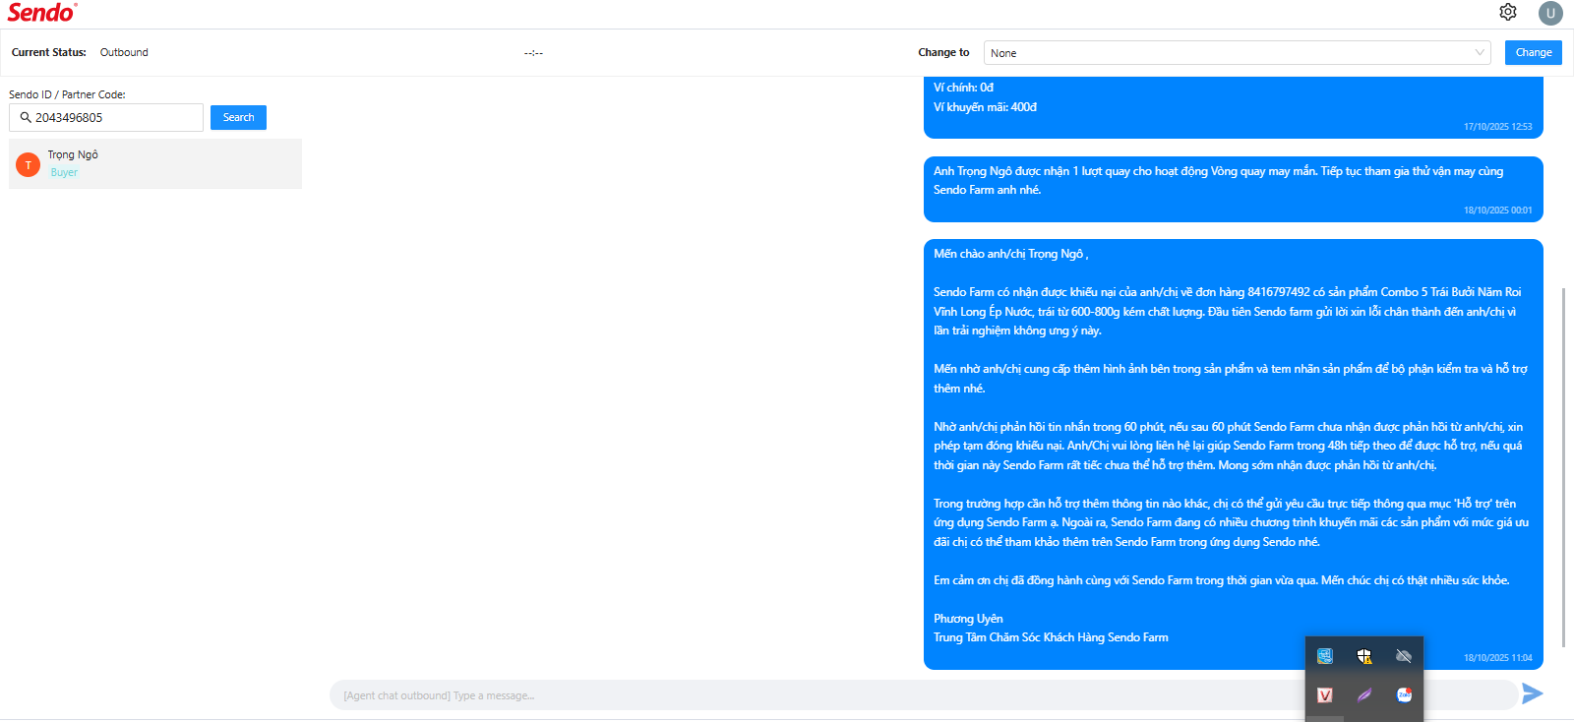Screen dimensions: 1574x722
Task: Open Windows Security shield tray icon
Action: coord(1364,656)
